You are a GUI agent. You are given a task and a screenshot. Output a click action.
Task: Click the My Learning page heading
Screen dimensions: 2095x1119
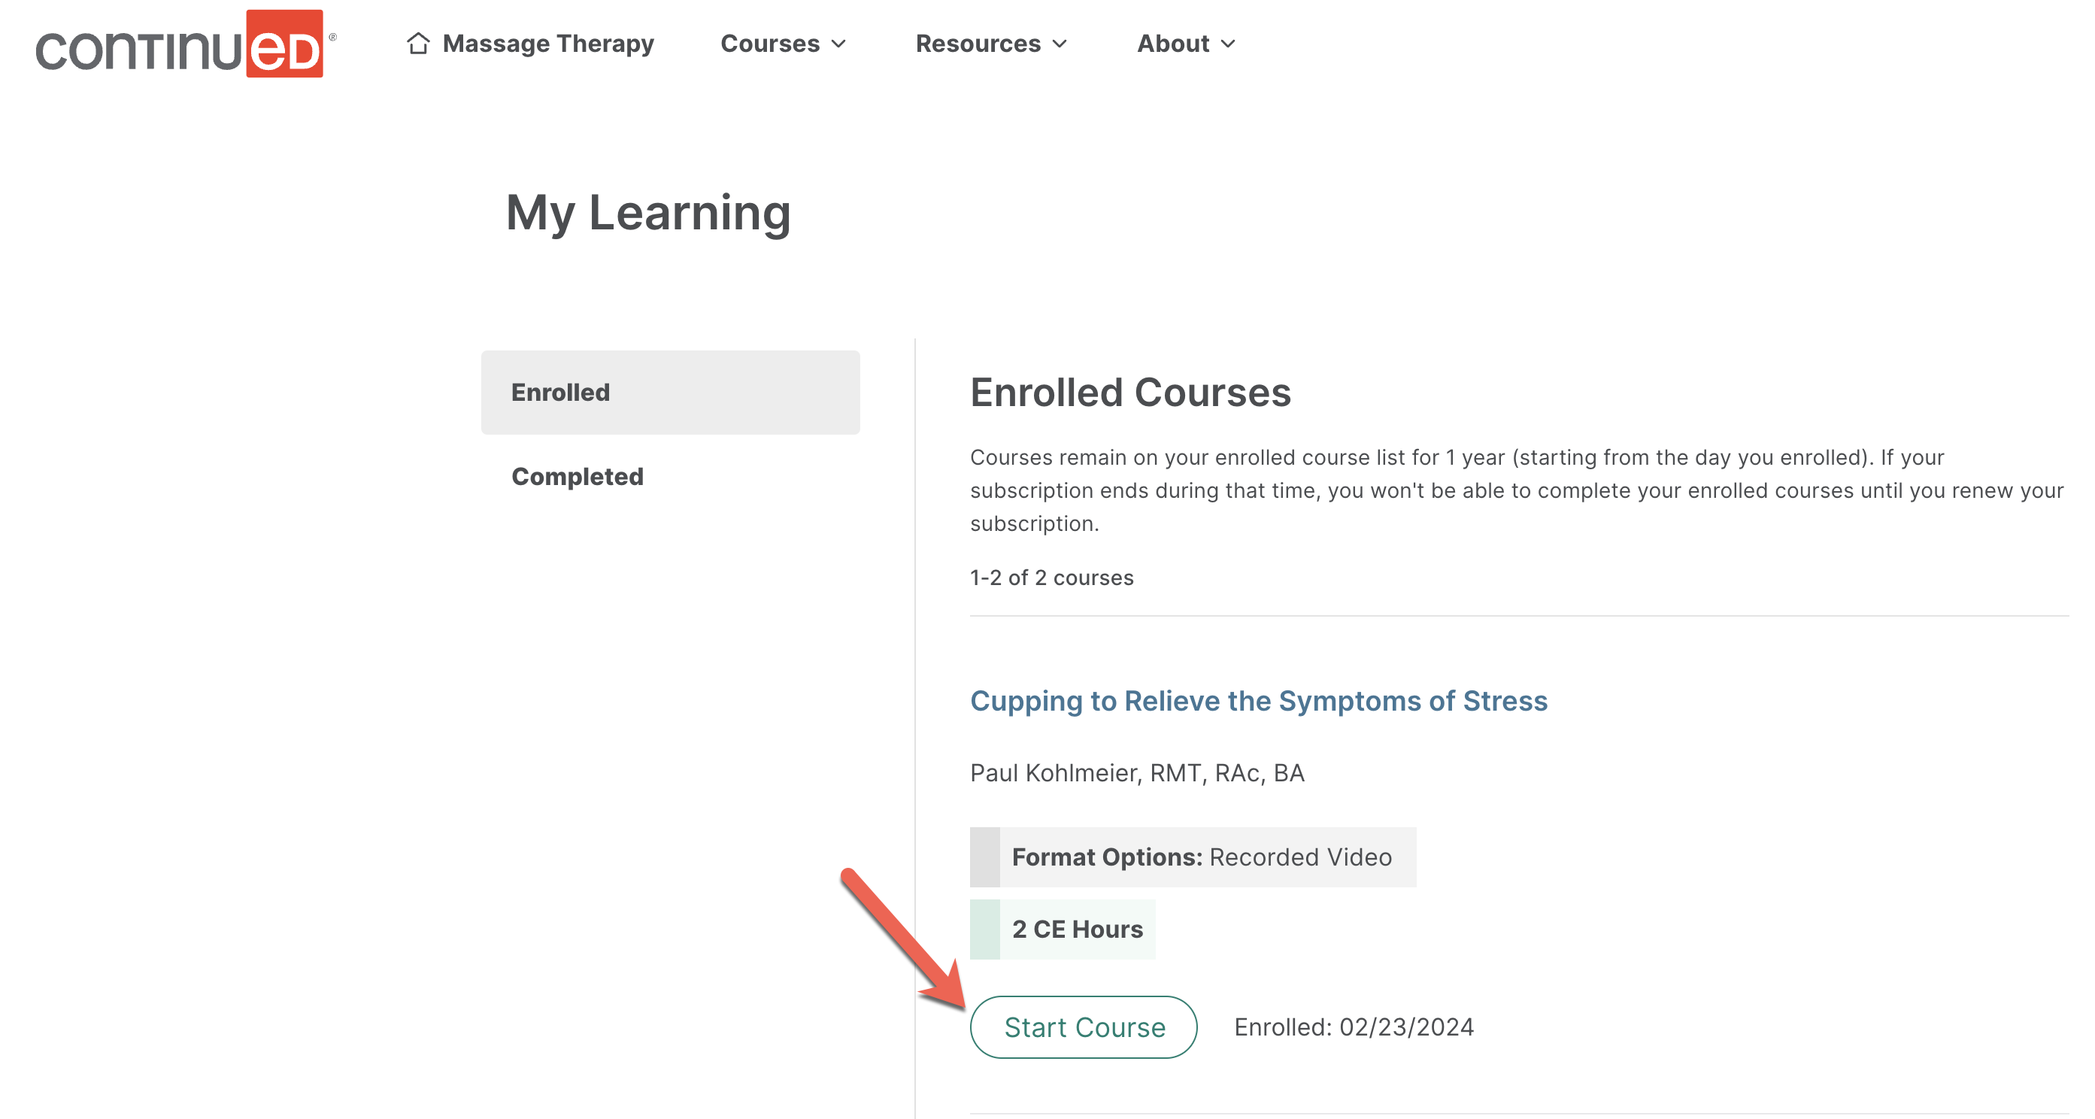tap(648, 213)
